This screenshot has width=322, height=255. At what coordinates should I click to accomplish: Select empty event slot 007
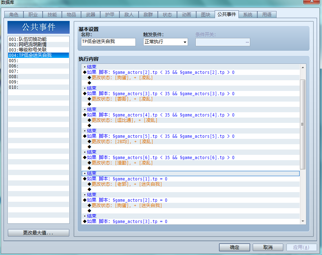coord(38,71)
